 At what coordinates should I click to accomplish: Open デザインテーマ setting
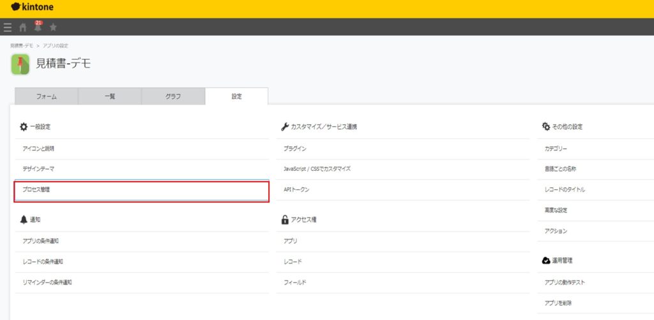click(142, 169)
